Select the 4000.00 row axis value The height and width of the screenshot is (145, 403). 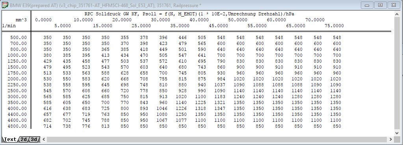[17, 108]
